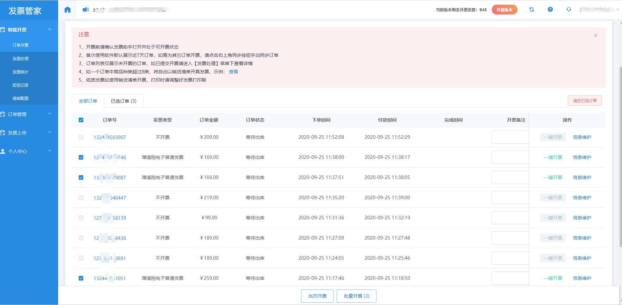Click the 个人中心 user icon

click(x=3, y=151)
